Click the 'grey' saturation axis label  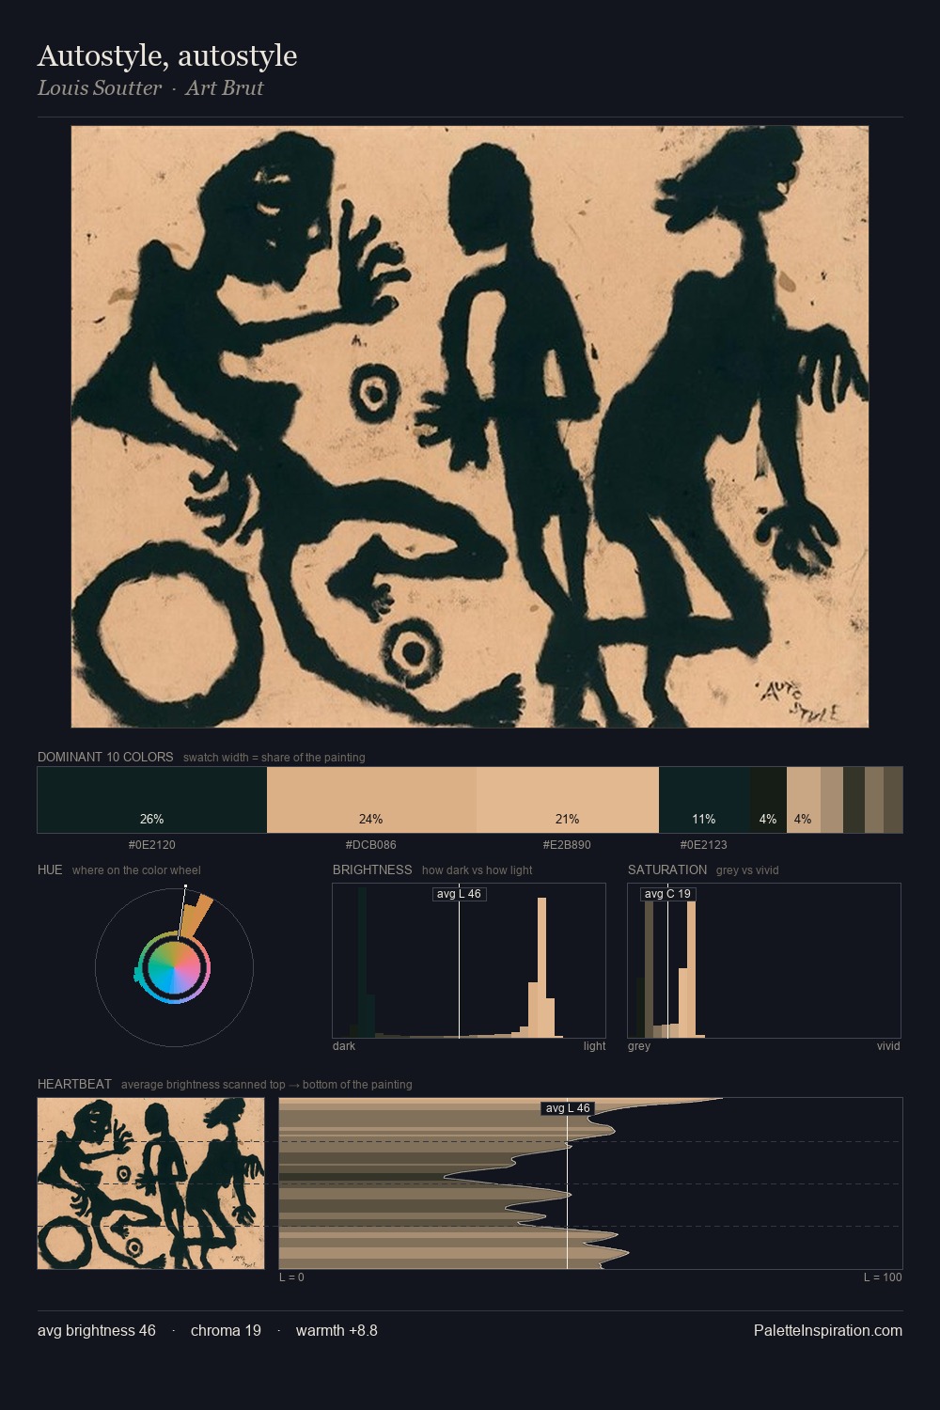pos(639,1046)
